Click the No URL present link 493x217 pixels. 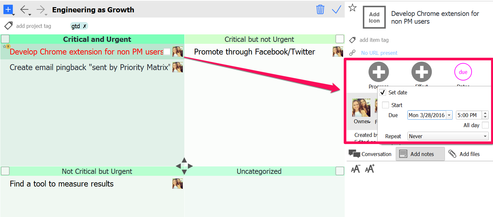379,53
